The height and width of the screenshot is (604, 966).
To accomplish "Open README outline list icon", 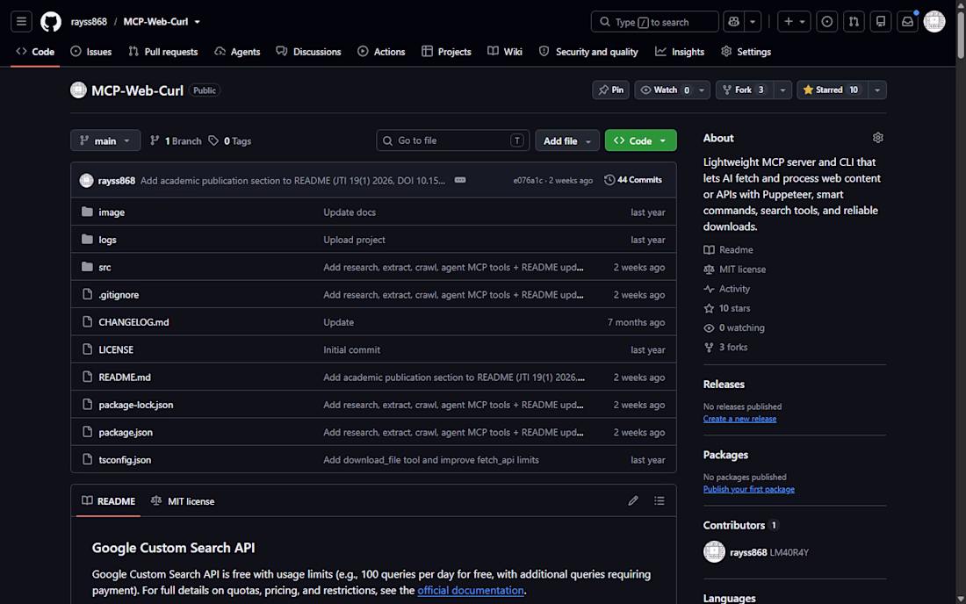I will click(660, 500).
